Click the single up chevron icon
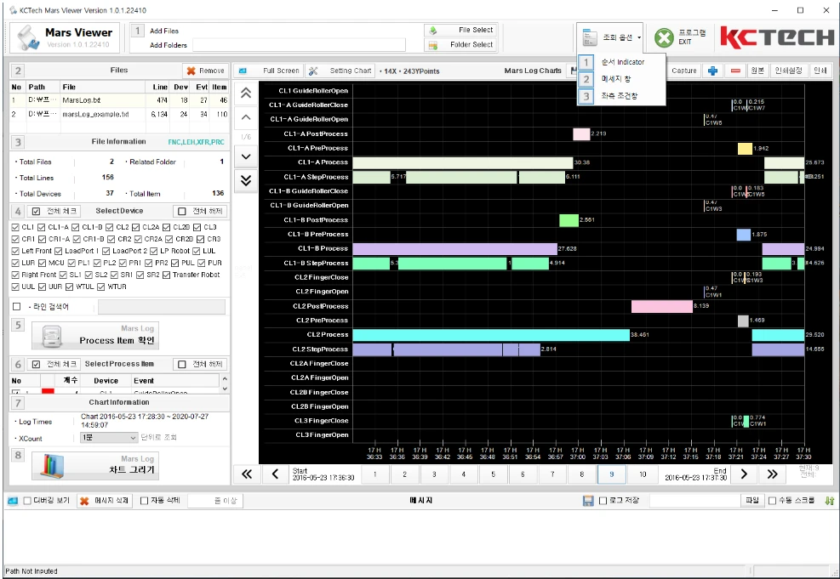 [x=246, y=117]
